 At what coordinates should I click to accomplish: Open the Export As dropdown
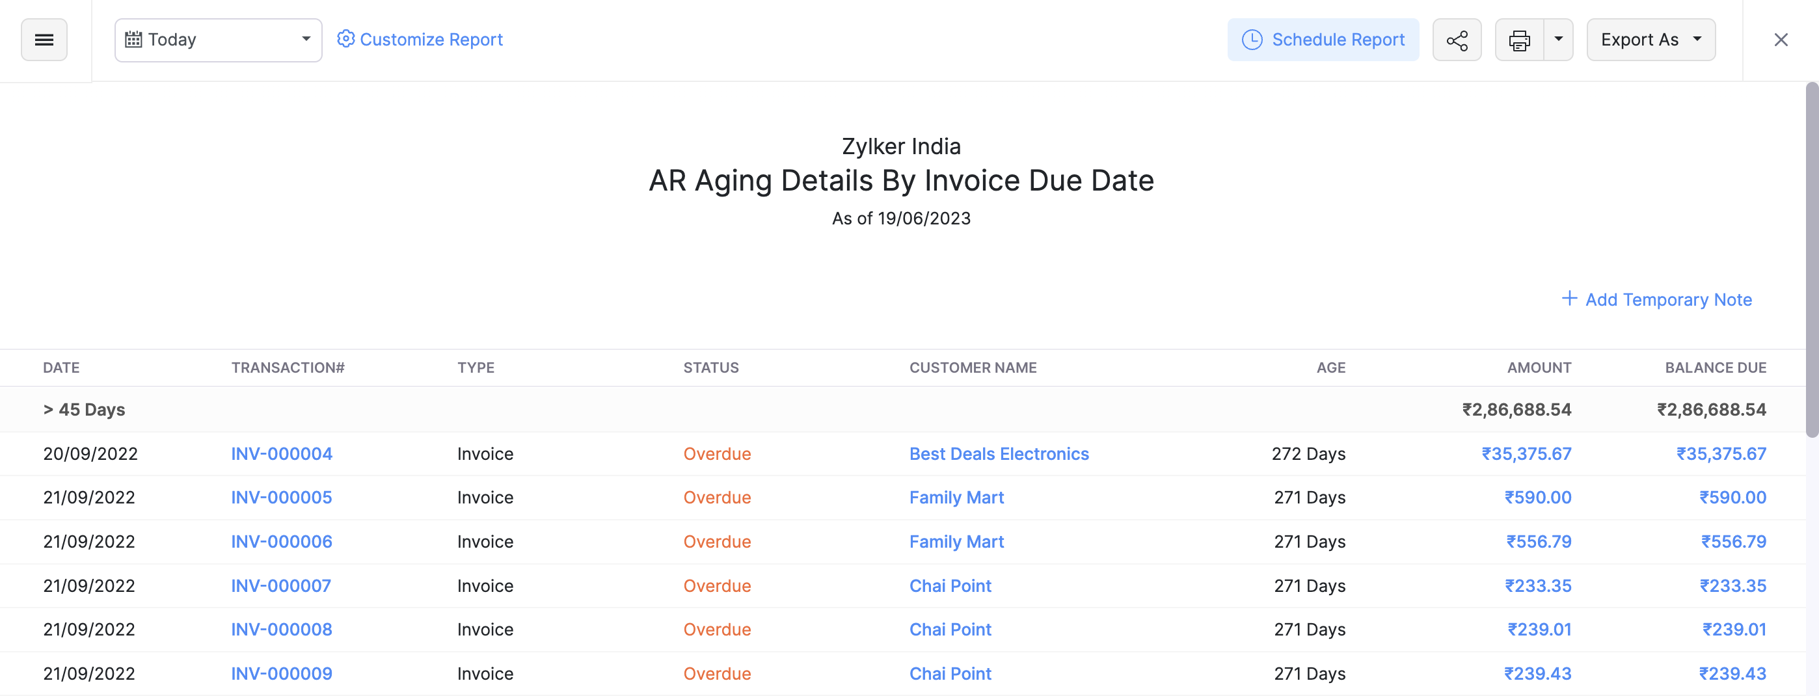[x=1651, y=40]
